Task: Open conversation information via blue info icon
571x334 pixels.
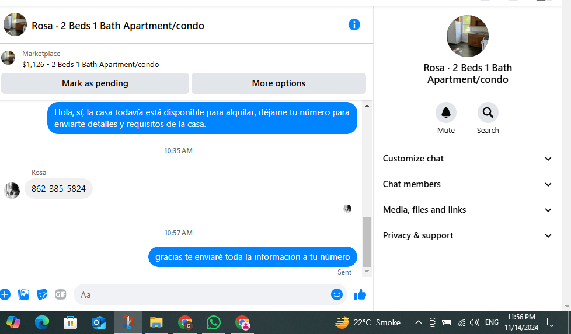Action: 354,24
